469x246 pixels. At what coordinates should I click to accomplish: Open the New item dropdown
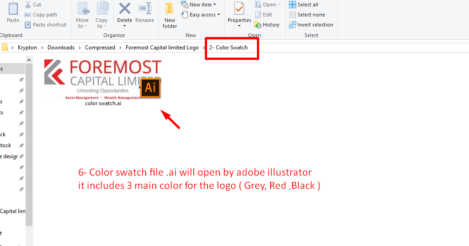[199, 5]
